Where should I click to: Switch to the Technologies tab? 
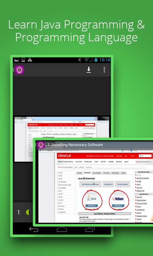[115, 173]
